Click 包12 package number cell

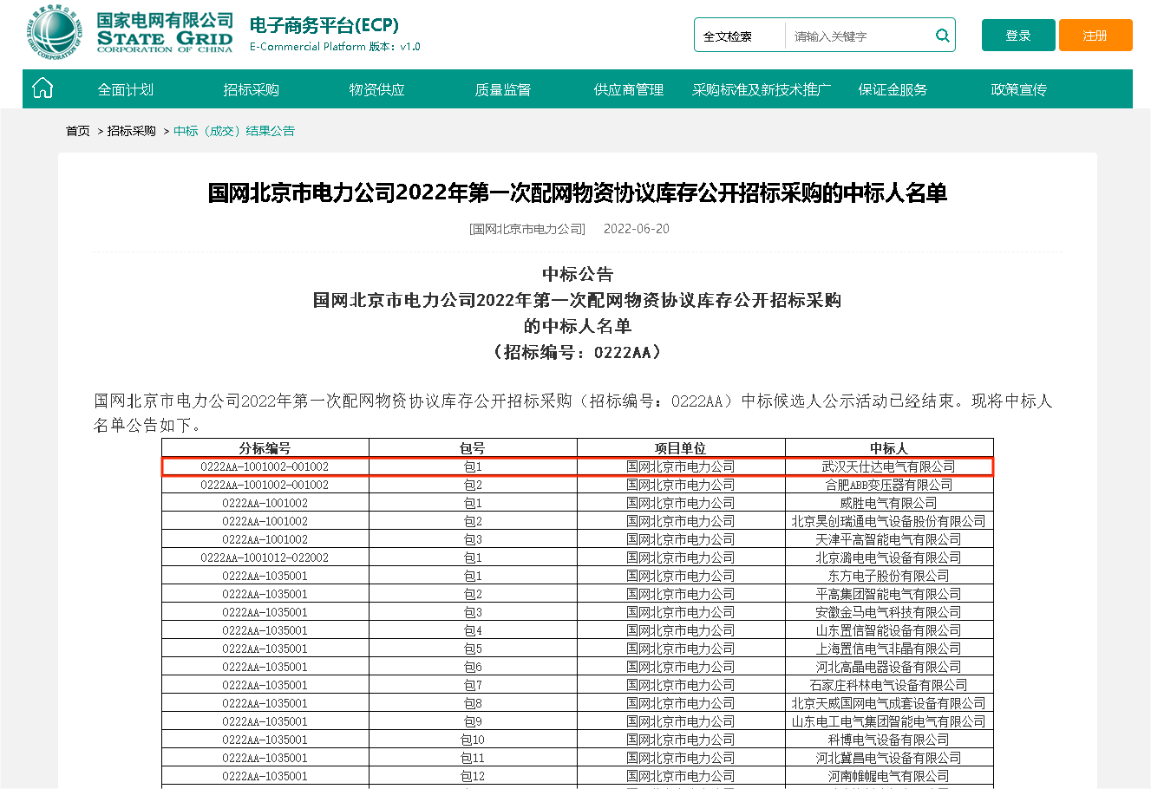[x=473, y=776]
